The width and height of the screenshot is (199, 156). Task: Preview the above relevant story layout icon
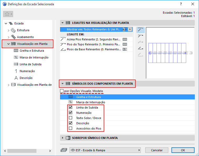[141, 30]
